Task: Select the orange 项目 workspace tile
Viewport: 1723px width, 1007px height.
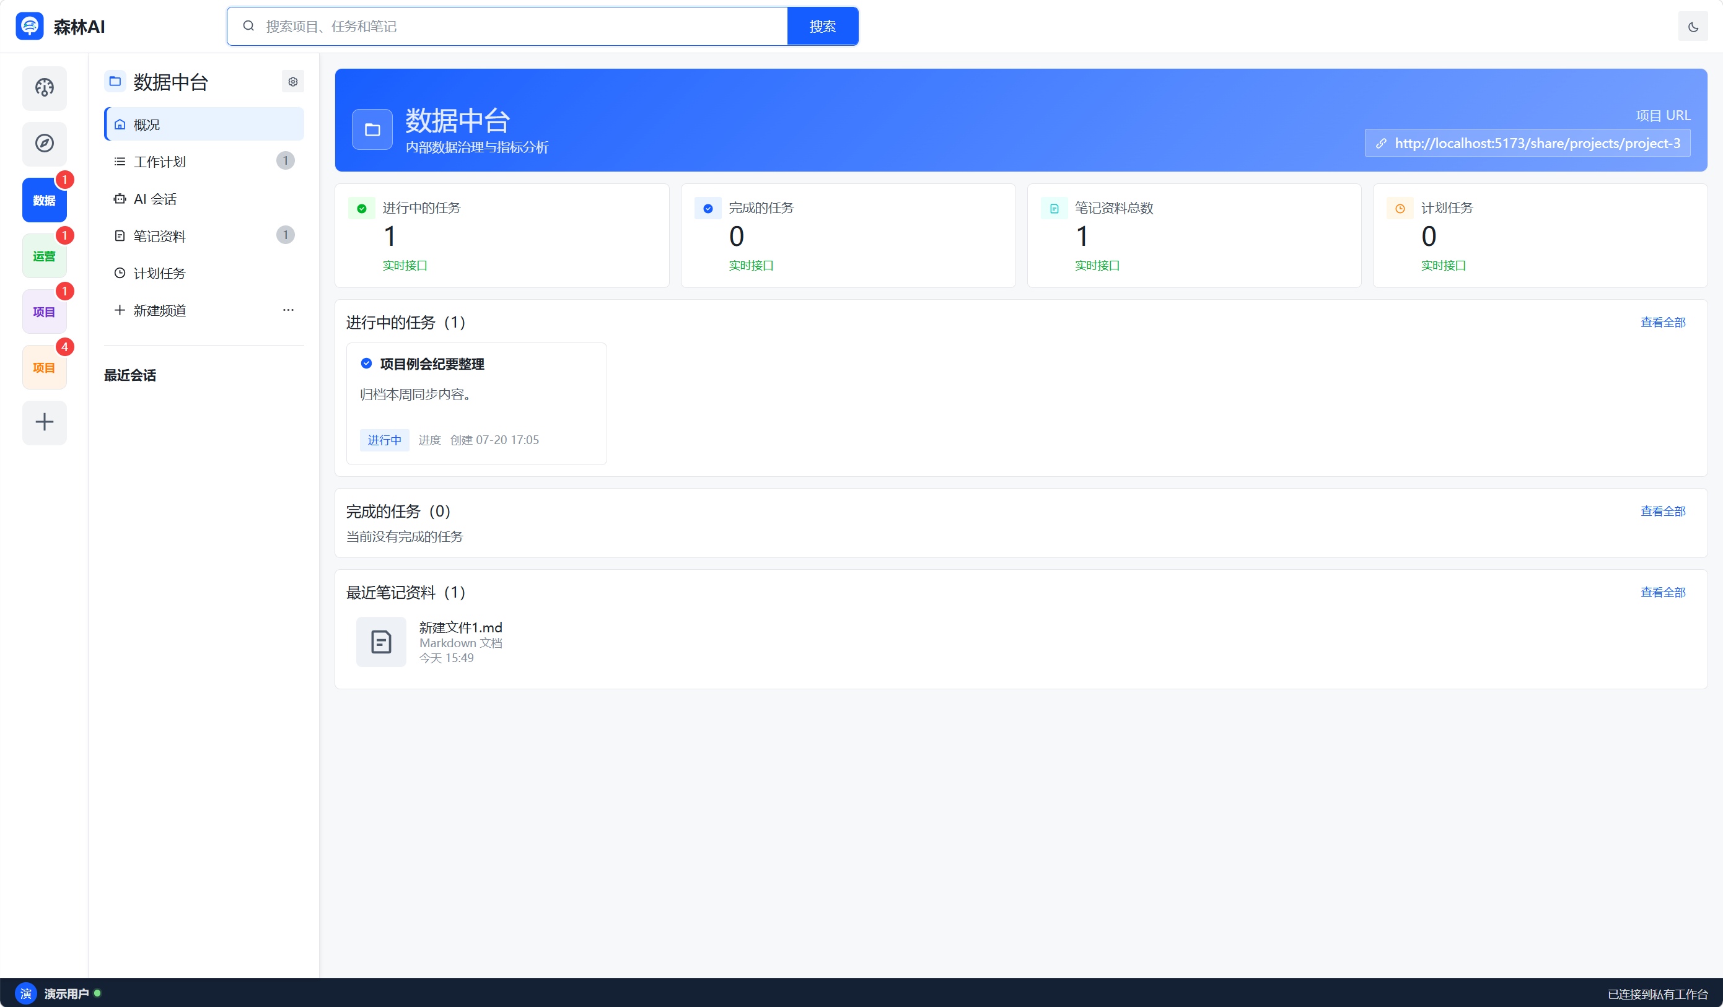Action: (x=45, y=367)
